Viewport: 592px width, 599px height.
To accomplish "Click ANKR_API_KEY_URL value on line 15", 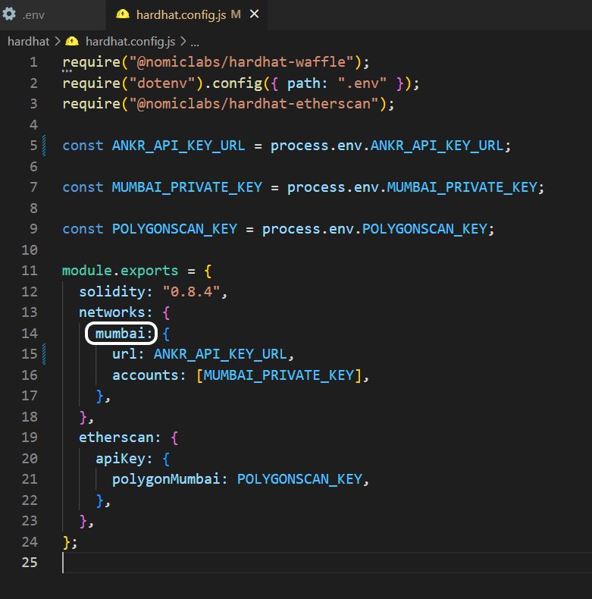I will click(x=220, y=354).
